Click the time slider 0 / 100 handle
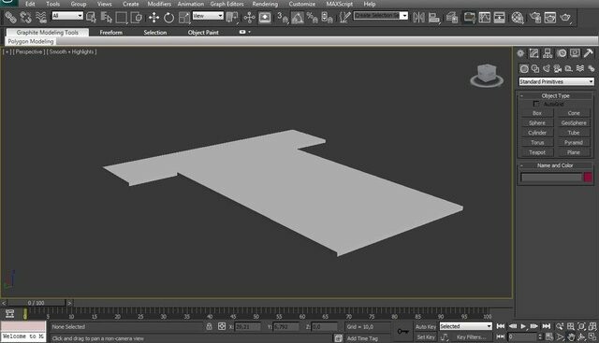599x343 pixels. 37,303
